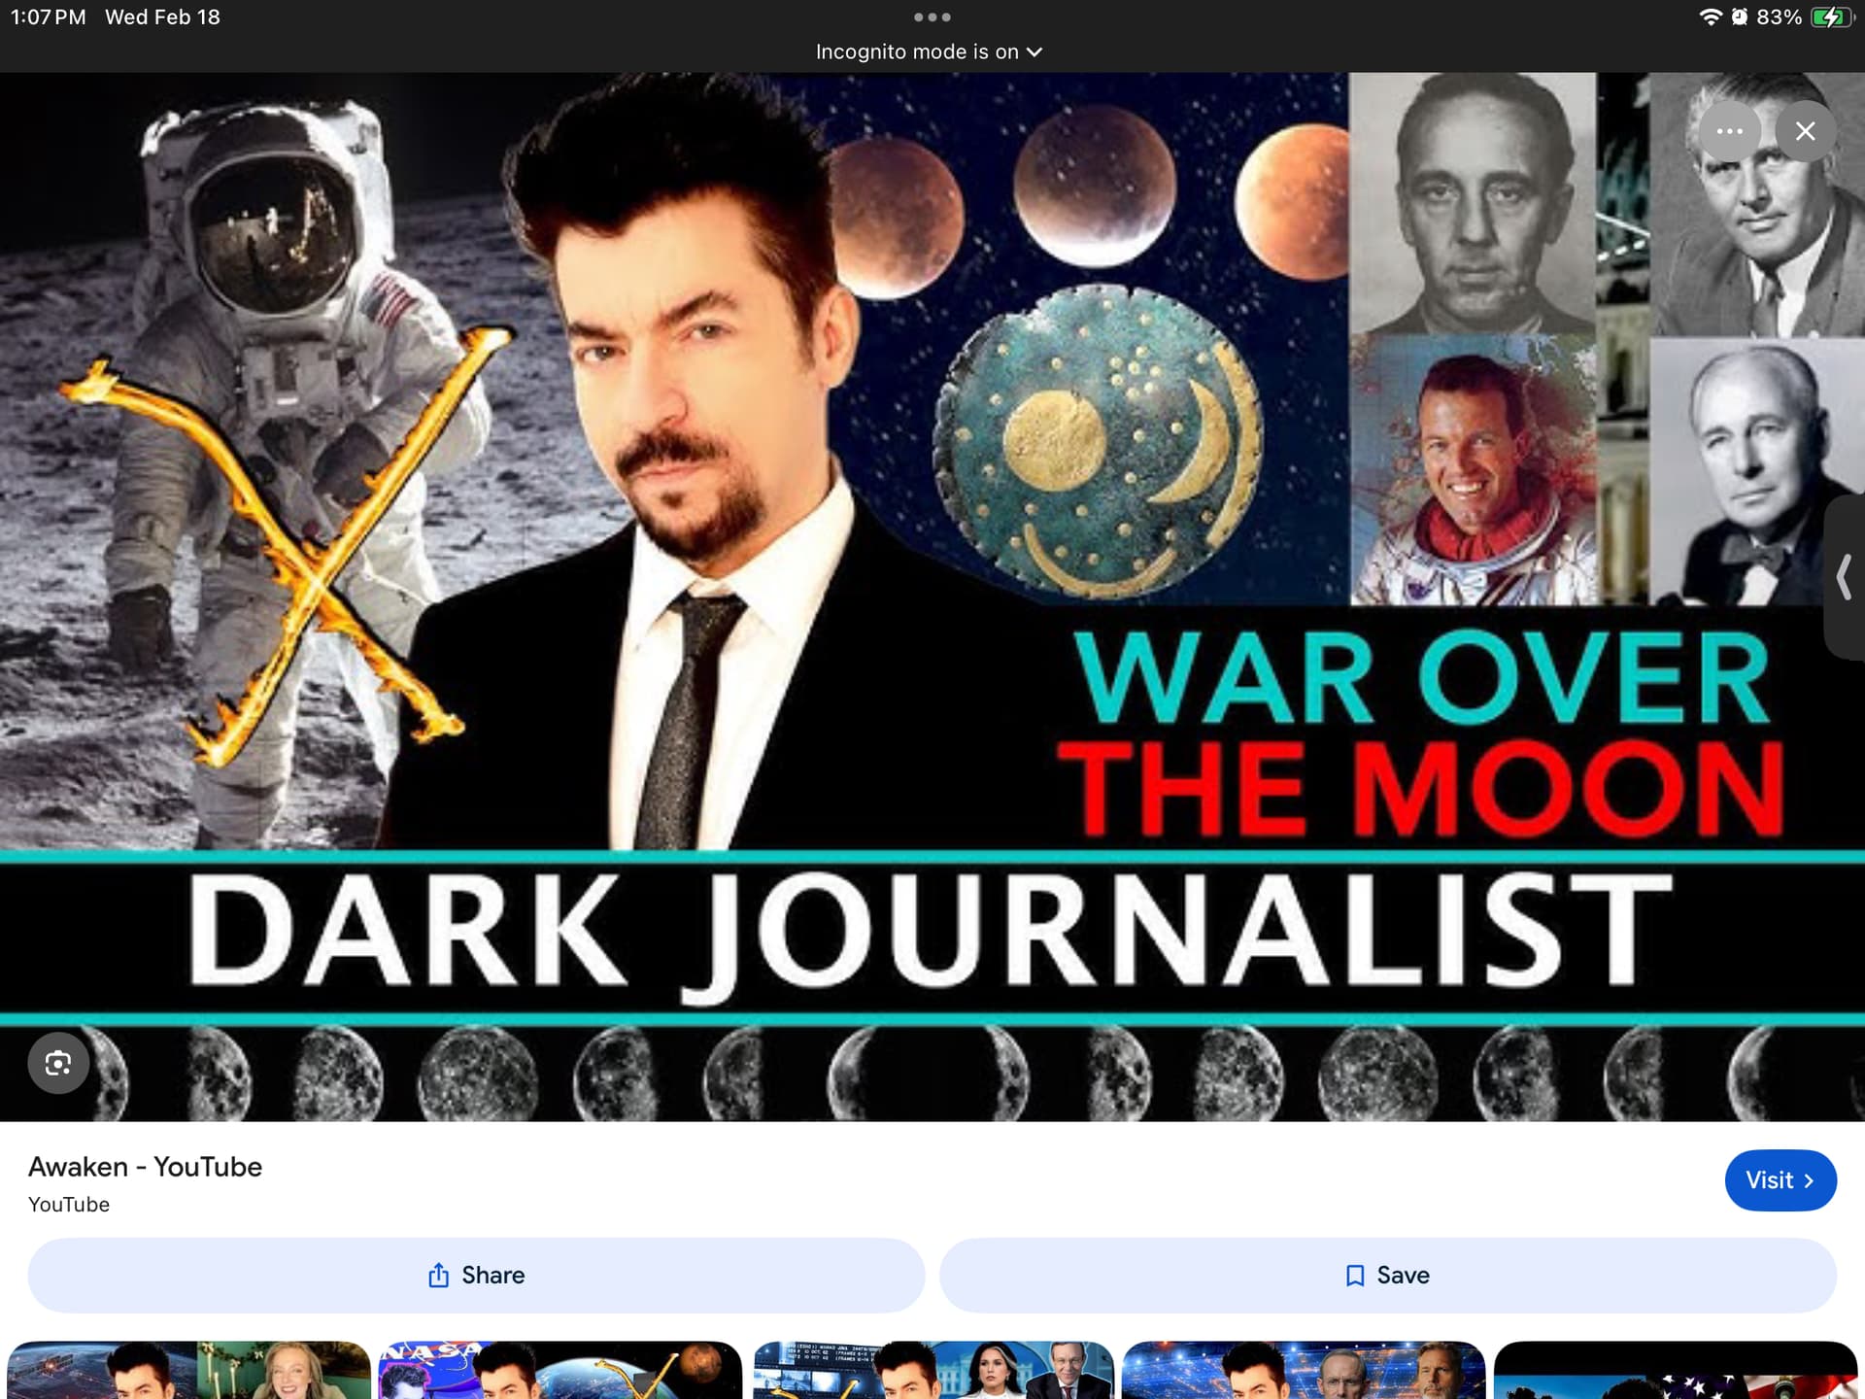The image size is (1865, 1399).
Task: Tap the multitasking three dots at top
Action: [x=932, y=17]
